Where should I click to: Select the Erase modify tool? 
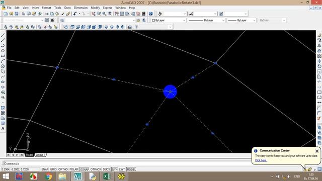(319, 35)
